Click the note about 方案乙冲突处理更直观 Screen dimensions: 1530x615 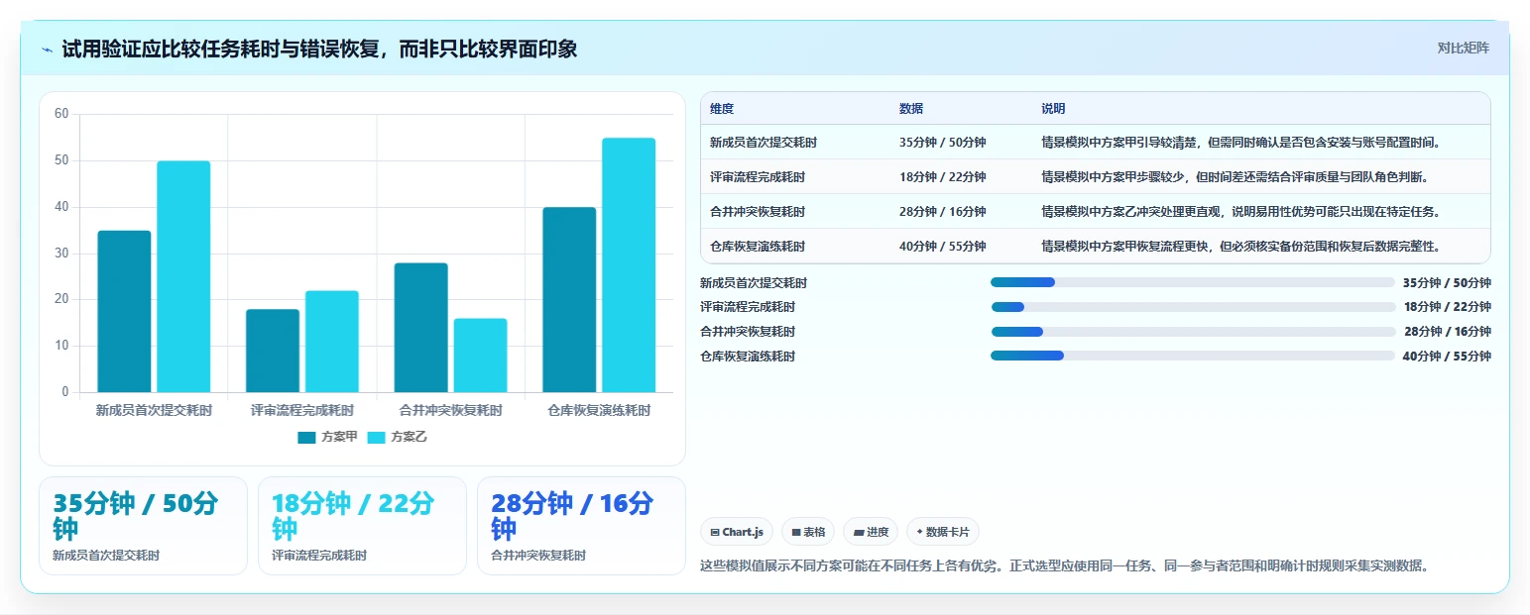pyautogui.click(x=1240, y=211)
